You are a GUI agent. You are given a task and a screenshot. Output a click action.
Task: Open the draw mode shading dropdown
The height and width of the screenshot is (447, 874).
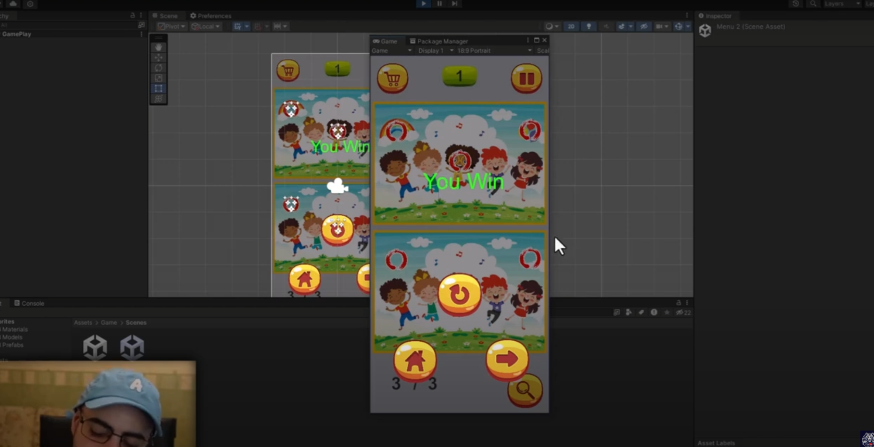(x=552, y=26)
